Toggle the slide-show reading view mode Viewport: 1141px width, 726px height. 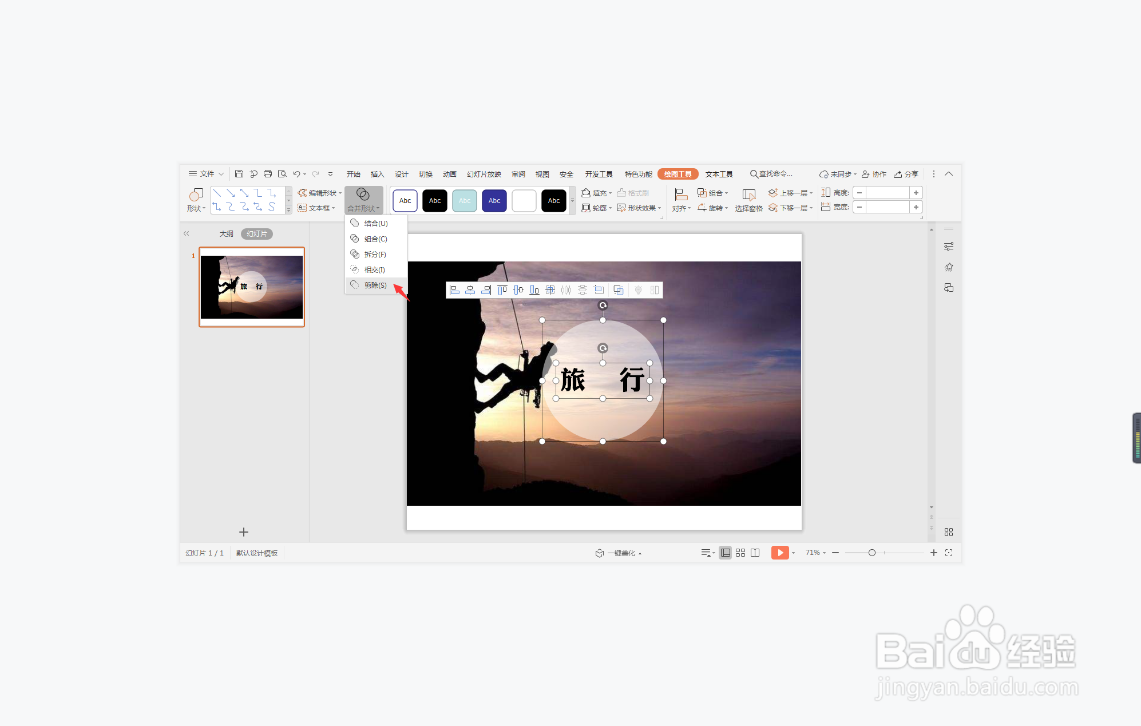755,553
